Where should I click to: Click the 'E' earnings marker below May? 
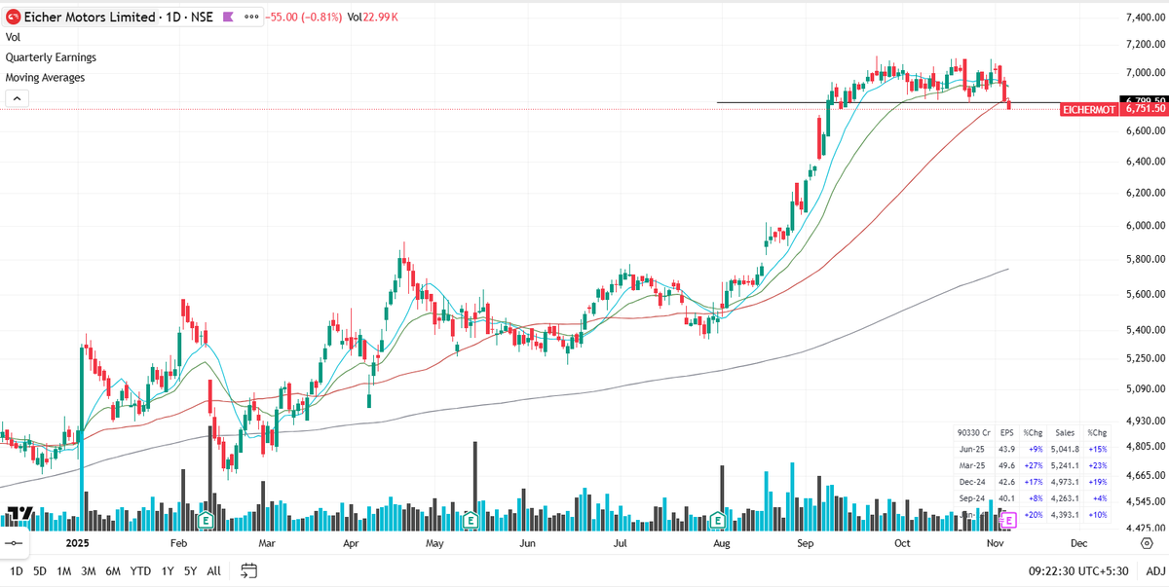[x=471, y=522]
